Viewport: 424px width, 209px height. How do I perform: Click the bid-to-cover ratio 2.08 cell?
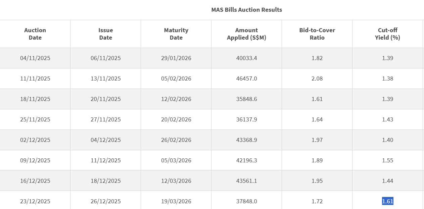[x=317, y=79]
